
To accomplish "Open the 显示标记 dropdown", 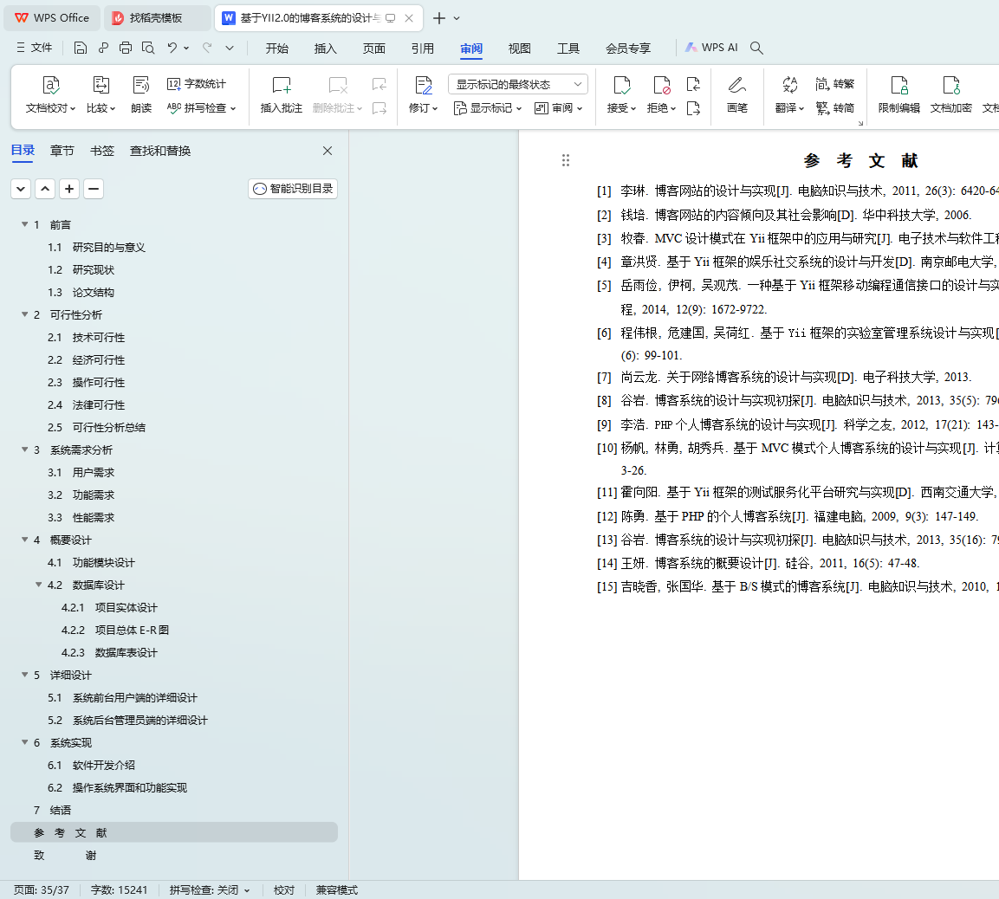I will tap(488, 108).
